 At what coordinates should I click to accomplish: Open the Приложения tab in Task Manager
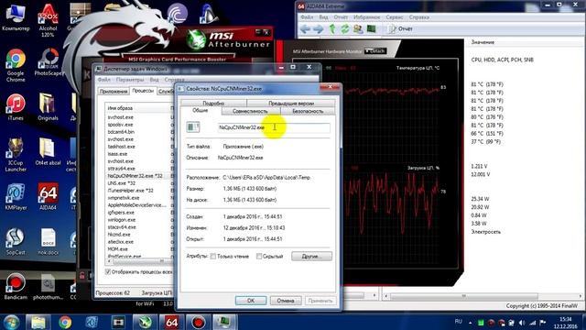[114, 92]
